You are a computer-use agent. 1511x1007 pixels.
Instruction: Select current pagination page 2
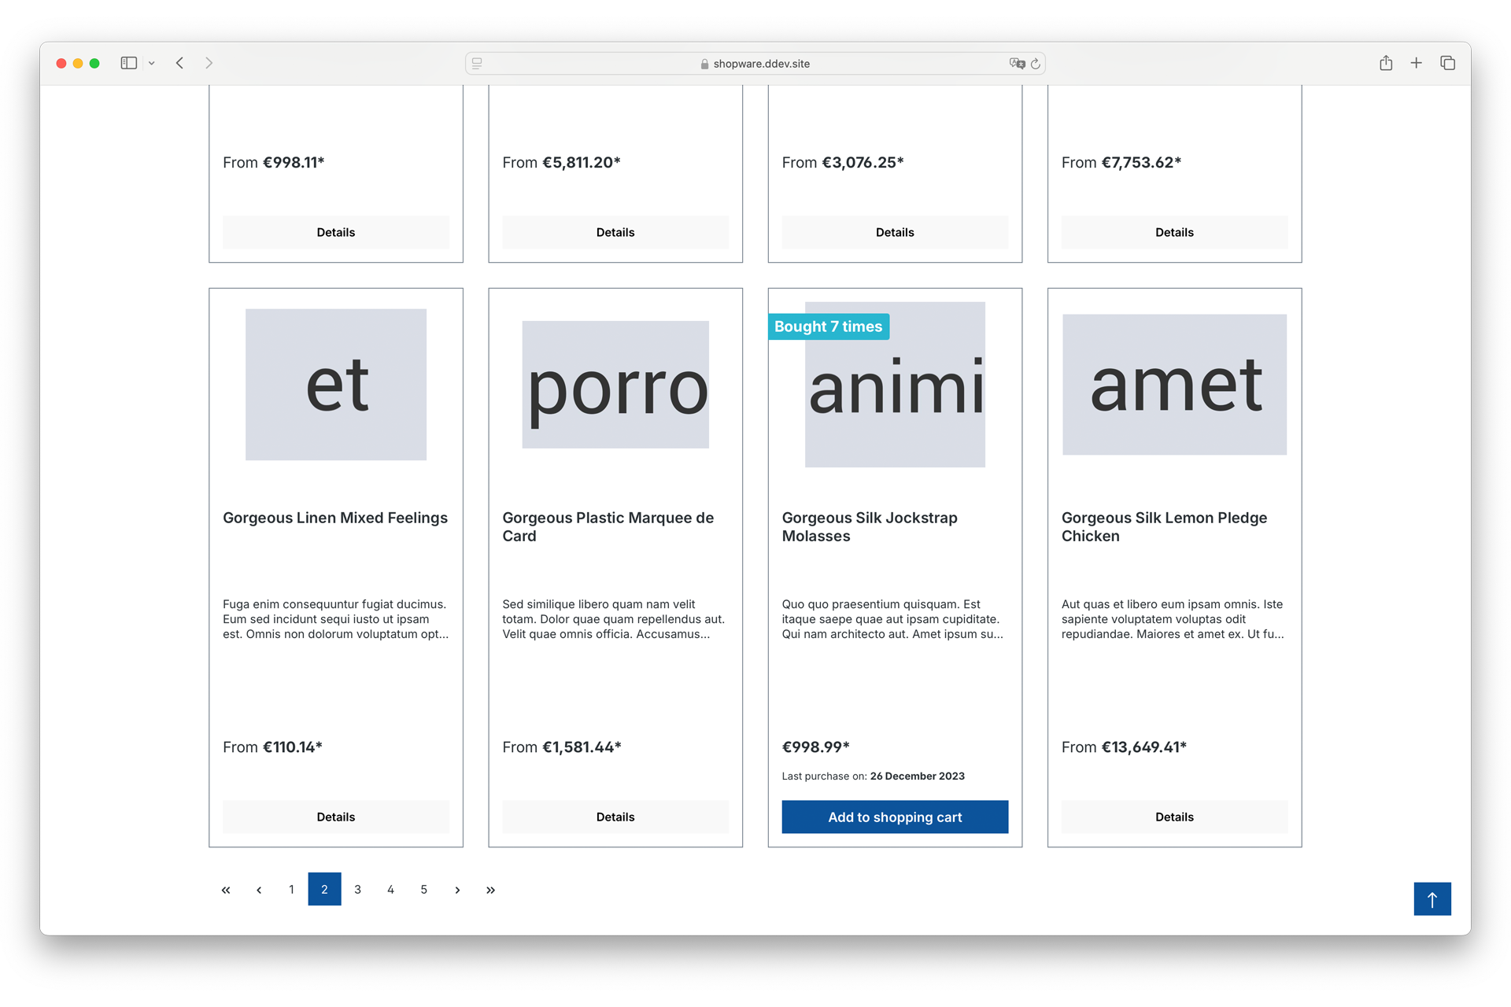coord(324,890)
